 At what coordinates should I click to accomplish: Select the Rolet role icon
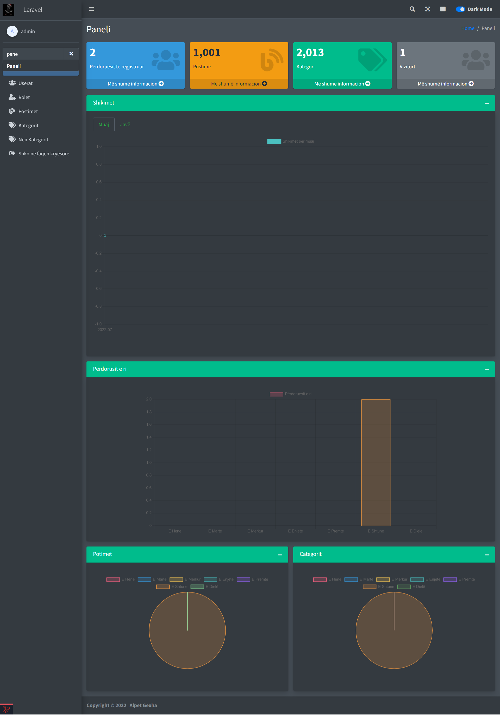point(12,97)
